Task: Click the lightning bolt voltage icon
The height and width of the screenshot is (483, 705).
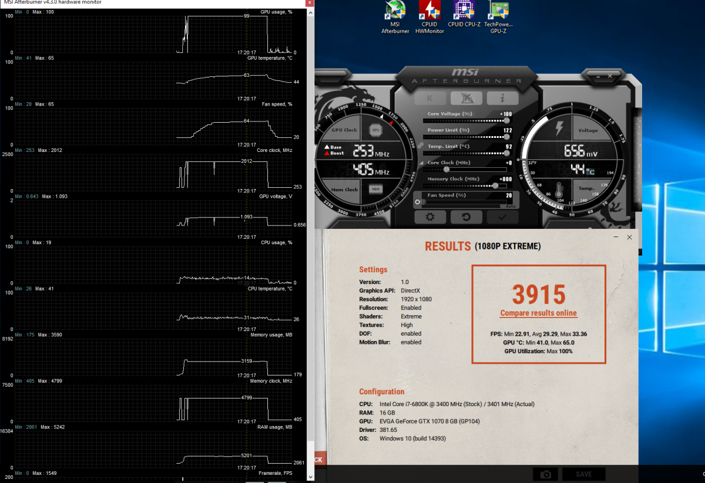Action: [x=560, y=128]
